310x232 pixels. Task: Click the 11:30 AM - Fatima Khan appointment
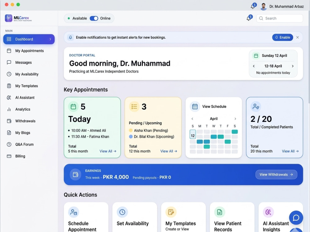pyautogui.click(x=90, y=136)
